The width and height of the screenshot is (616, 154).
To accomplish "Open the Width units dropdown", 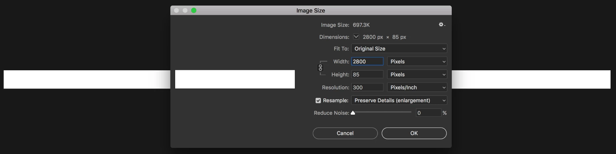I will tap(417, 61).
